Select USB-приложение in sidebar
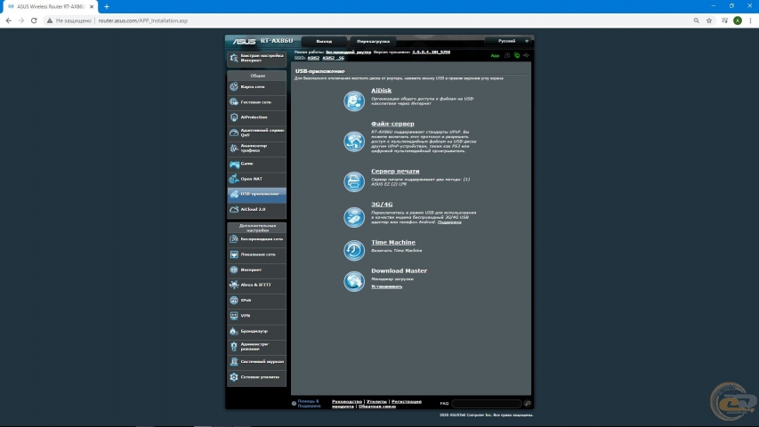Viewport: 759px width, 427px height. coord(256,194)
